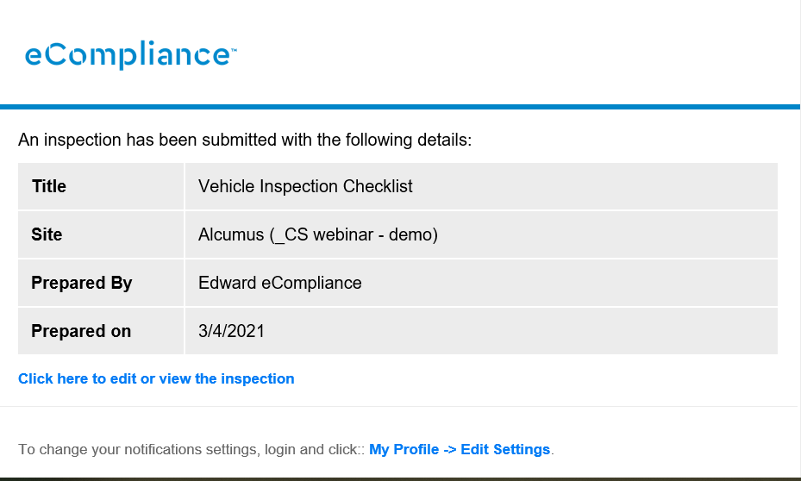Select the Site label cell
The image size is (801, 481).
[x=101, y=234]
